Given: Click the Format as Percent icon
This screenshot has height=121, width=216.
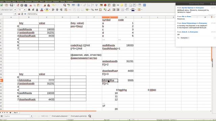Looking at the screenshot, I should pos(92,10).
